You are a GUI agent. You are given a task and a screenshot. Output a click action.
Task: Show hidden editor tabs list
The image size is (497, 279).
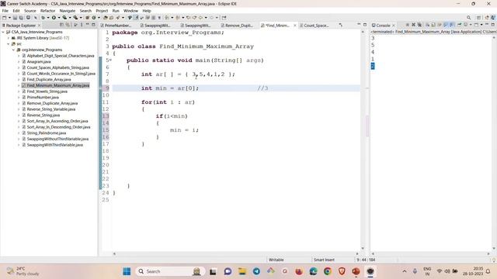click(x=340, y=25)
